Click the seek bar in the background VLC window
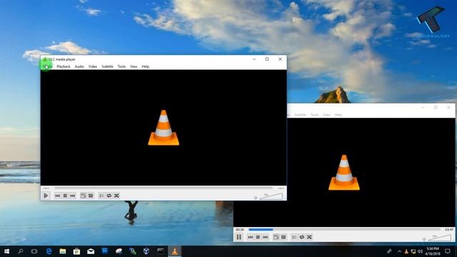 pos(345,230)
